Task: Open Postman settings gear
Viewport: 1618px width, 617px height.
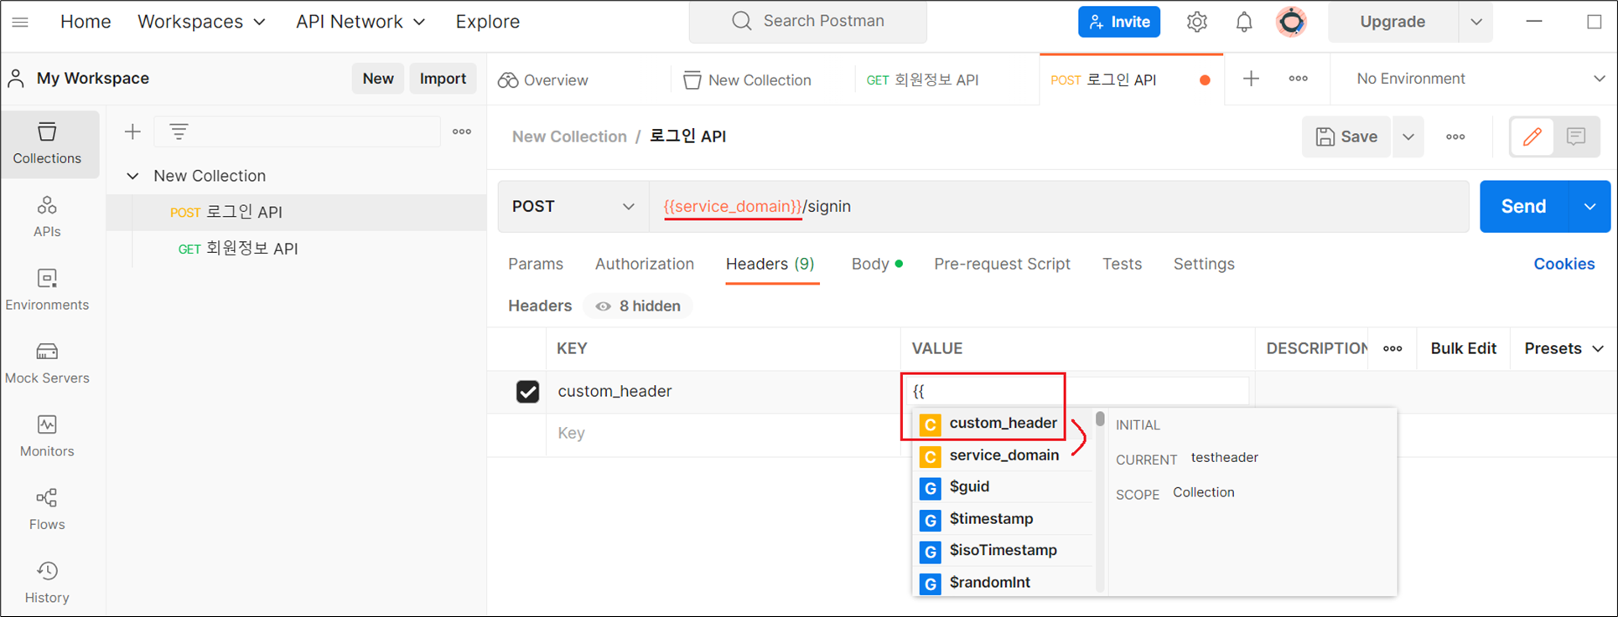Action: tap(1197, 22)
